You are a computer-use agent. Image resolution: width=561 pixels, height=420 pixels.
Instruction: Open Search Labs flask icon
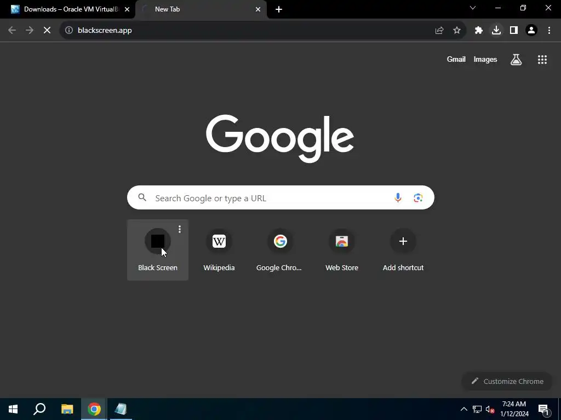[516, 60]
